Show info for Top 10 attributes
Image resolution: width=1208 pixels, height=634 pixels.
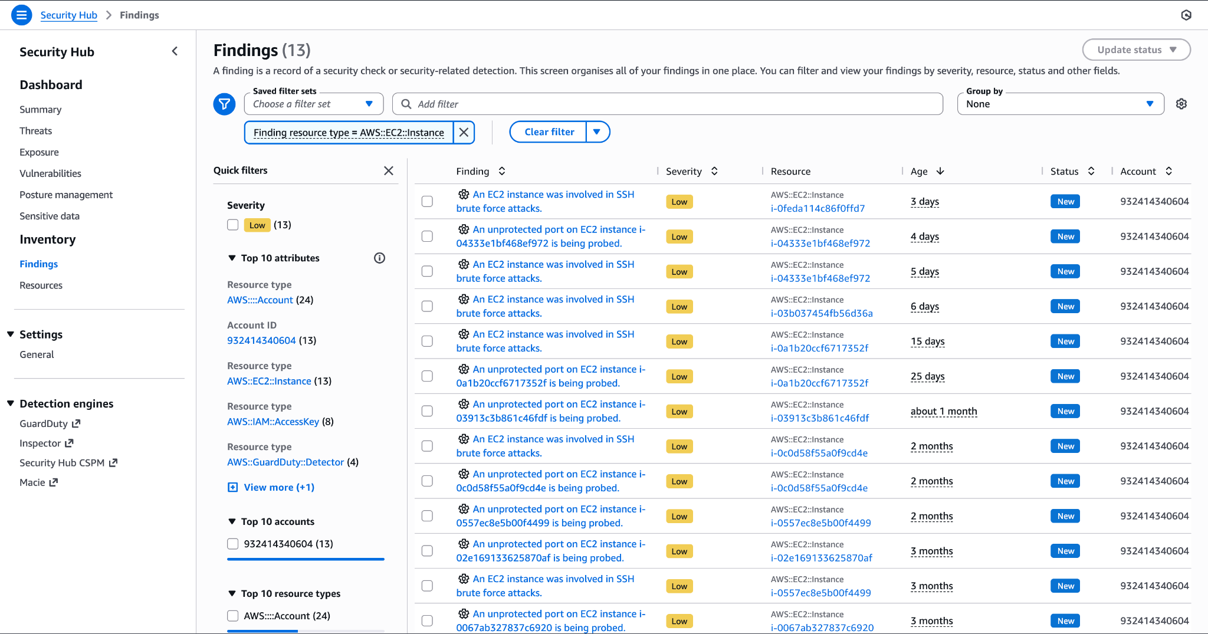380,258
